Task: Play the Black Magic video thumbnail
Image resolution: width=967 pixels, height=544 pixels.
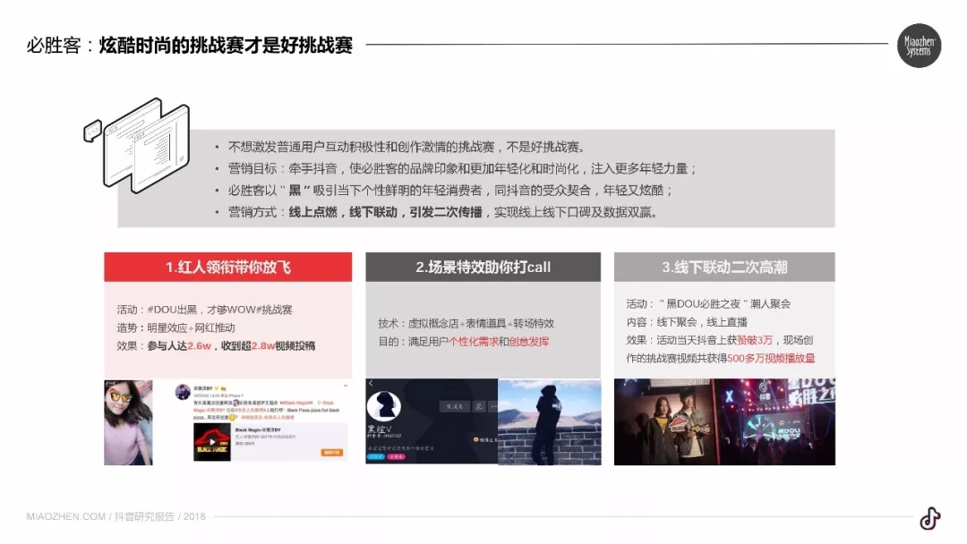Action: point(212,443)
